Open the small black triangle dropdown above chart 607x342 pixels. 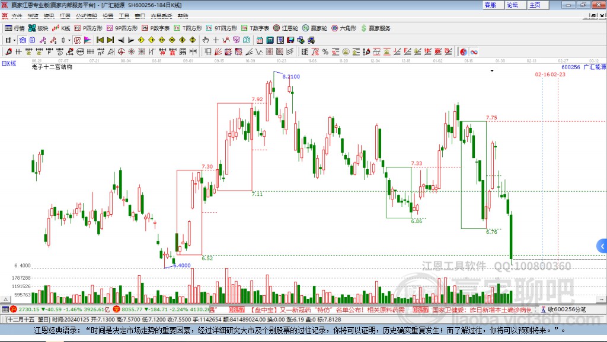pyautogui.click(x=492, y=71)
